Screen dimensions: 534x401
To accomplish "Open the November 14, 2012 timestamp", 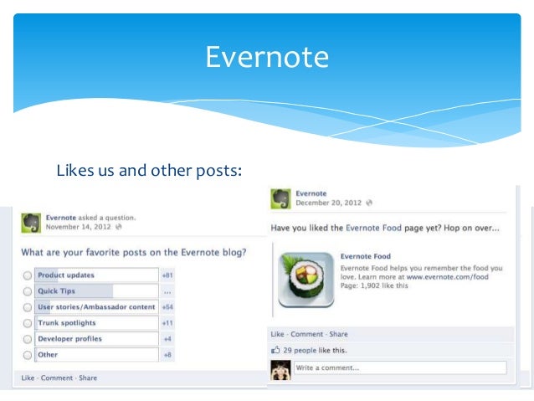I will (x=79, y=227).
